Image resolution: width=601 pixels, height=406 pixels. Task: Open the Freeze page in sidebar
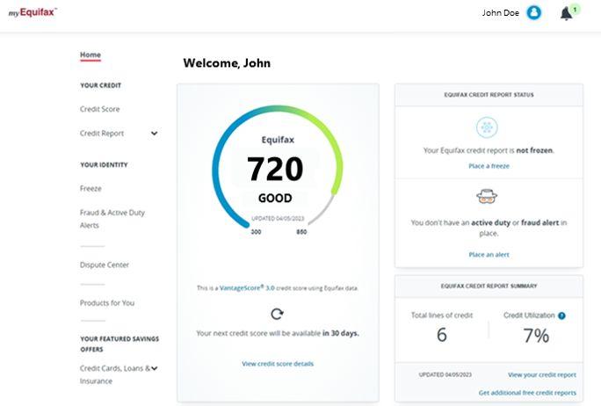91,189
